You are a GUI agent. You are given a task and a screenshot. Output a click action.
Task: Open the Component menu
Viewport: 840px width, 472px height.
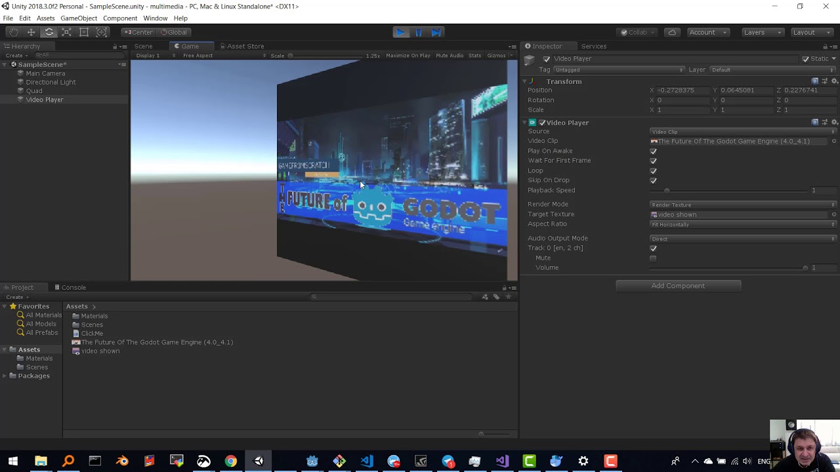120,18
